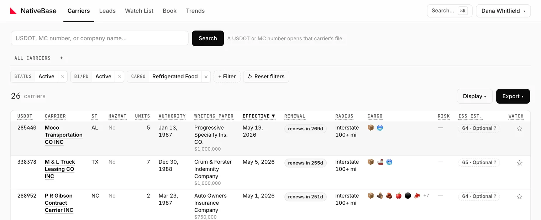
Task: Sort by the WRITING PAPER column header
Action: click(x=214, y=116)
